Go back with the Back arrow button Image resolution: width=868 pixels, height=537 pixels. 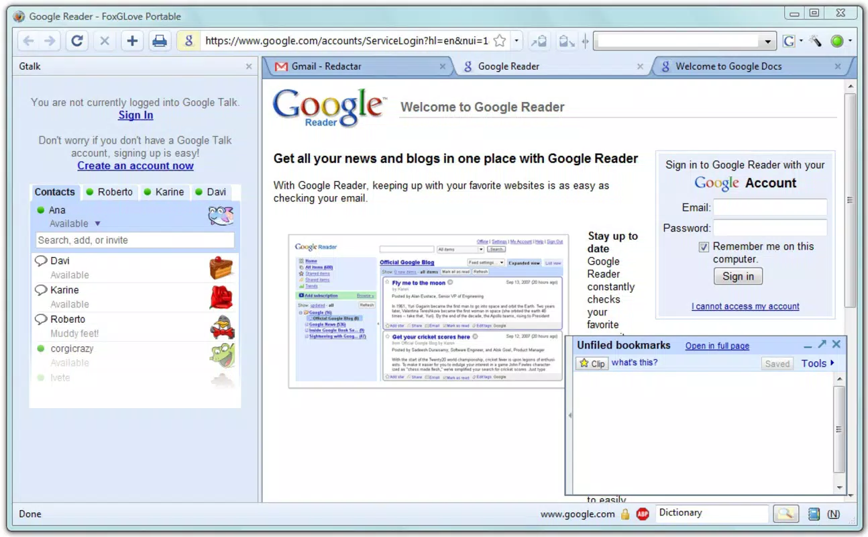coord(29,41)
